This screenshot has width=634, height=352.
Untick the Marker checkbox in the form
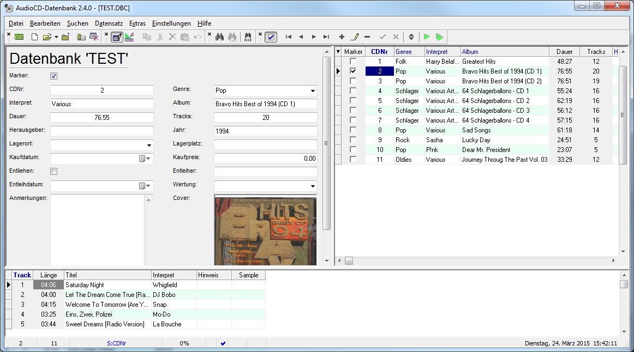tap(54, 76)
